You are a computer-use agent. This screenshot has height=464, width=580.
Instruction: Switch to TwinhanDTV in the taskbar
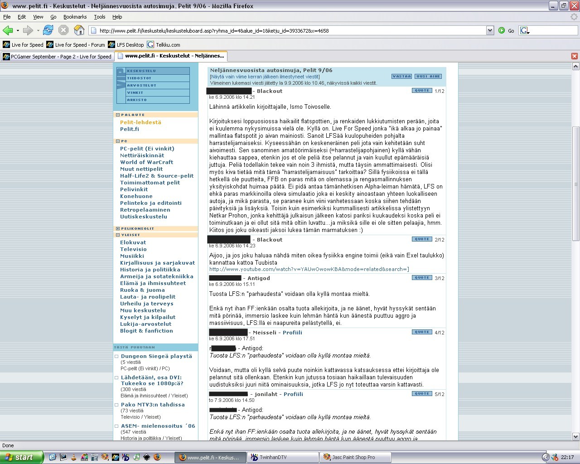(283, 457)
